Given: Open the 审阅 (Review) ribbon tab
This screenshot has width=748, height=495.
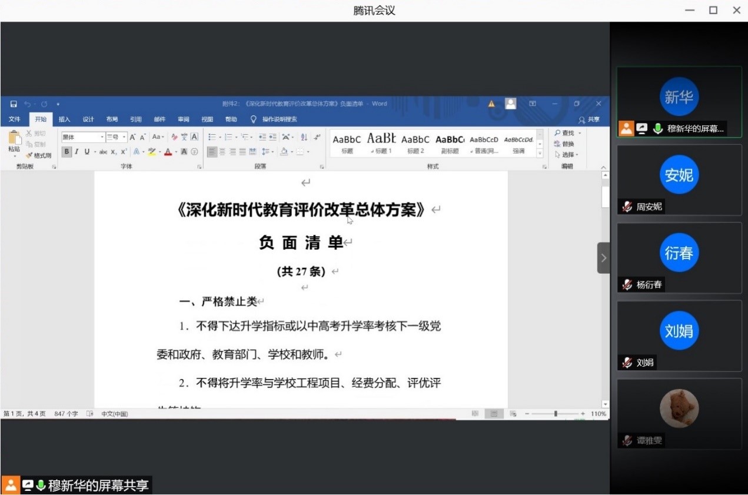Looking at the screenshot, I should [184, 119].
